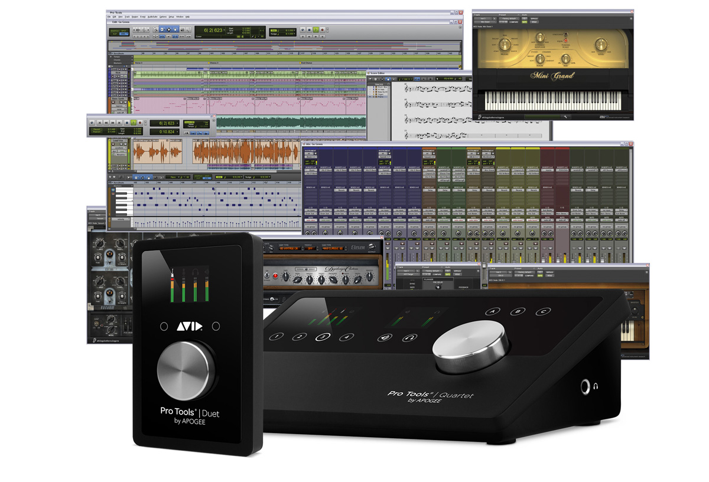Viewport: 709px width, 482px height.
Task: Click Mini Grand Mix knob
Action: [x=565, y=58]
